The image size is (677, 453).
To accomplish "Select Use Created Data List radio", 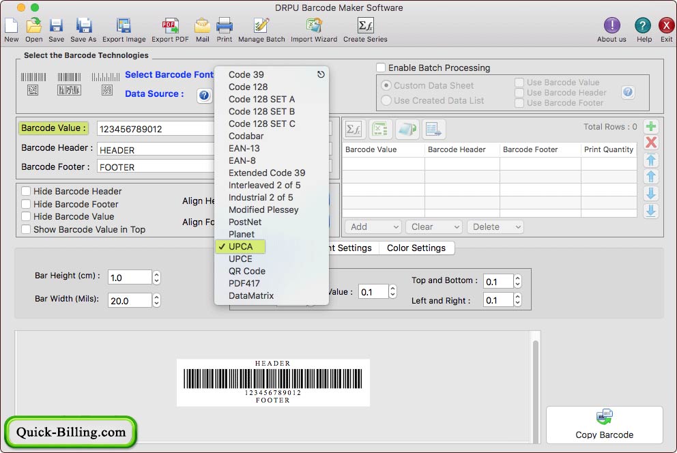I will point(386,100).
